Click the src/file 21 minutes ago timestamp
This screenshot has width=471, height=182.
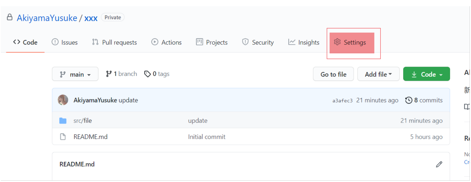[421, 121]
